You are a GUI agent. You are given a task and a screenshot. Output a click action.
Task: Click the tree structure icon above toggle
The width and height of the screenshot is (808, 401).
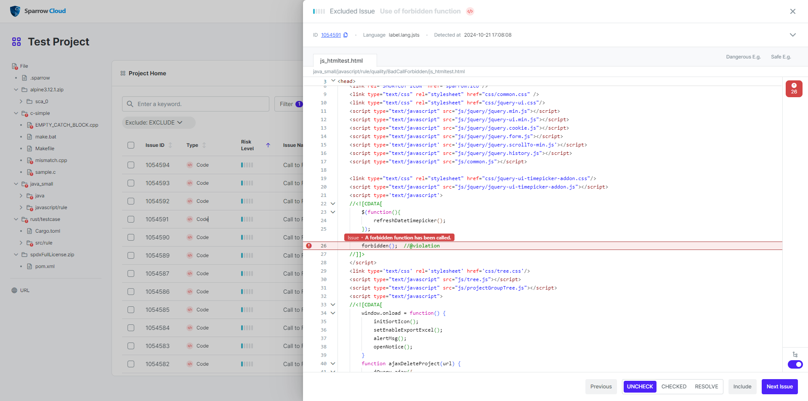click(x=795, y=354)
